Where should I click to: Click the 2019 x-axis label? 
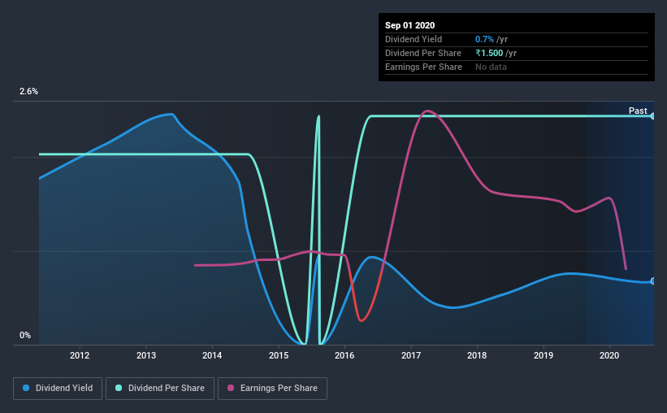(544, 355)
